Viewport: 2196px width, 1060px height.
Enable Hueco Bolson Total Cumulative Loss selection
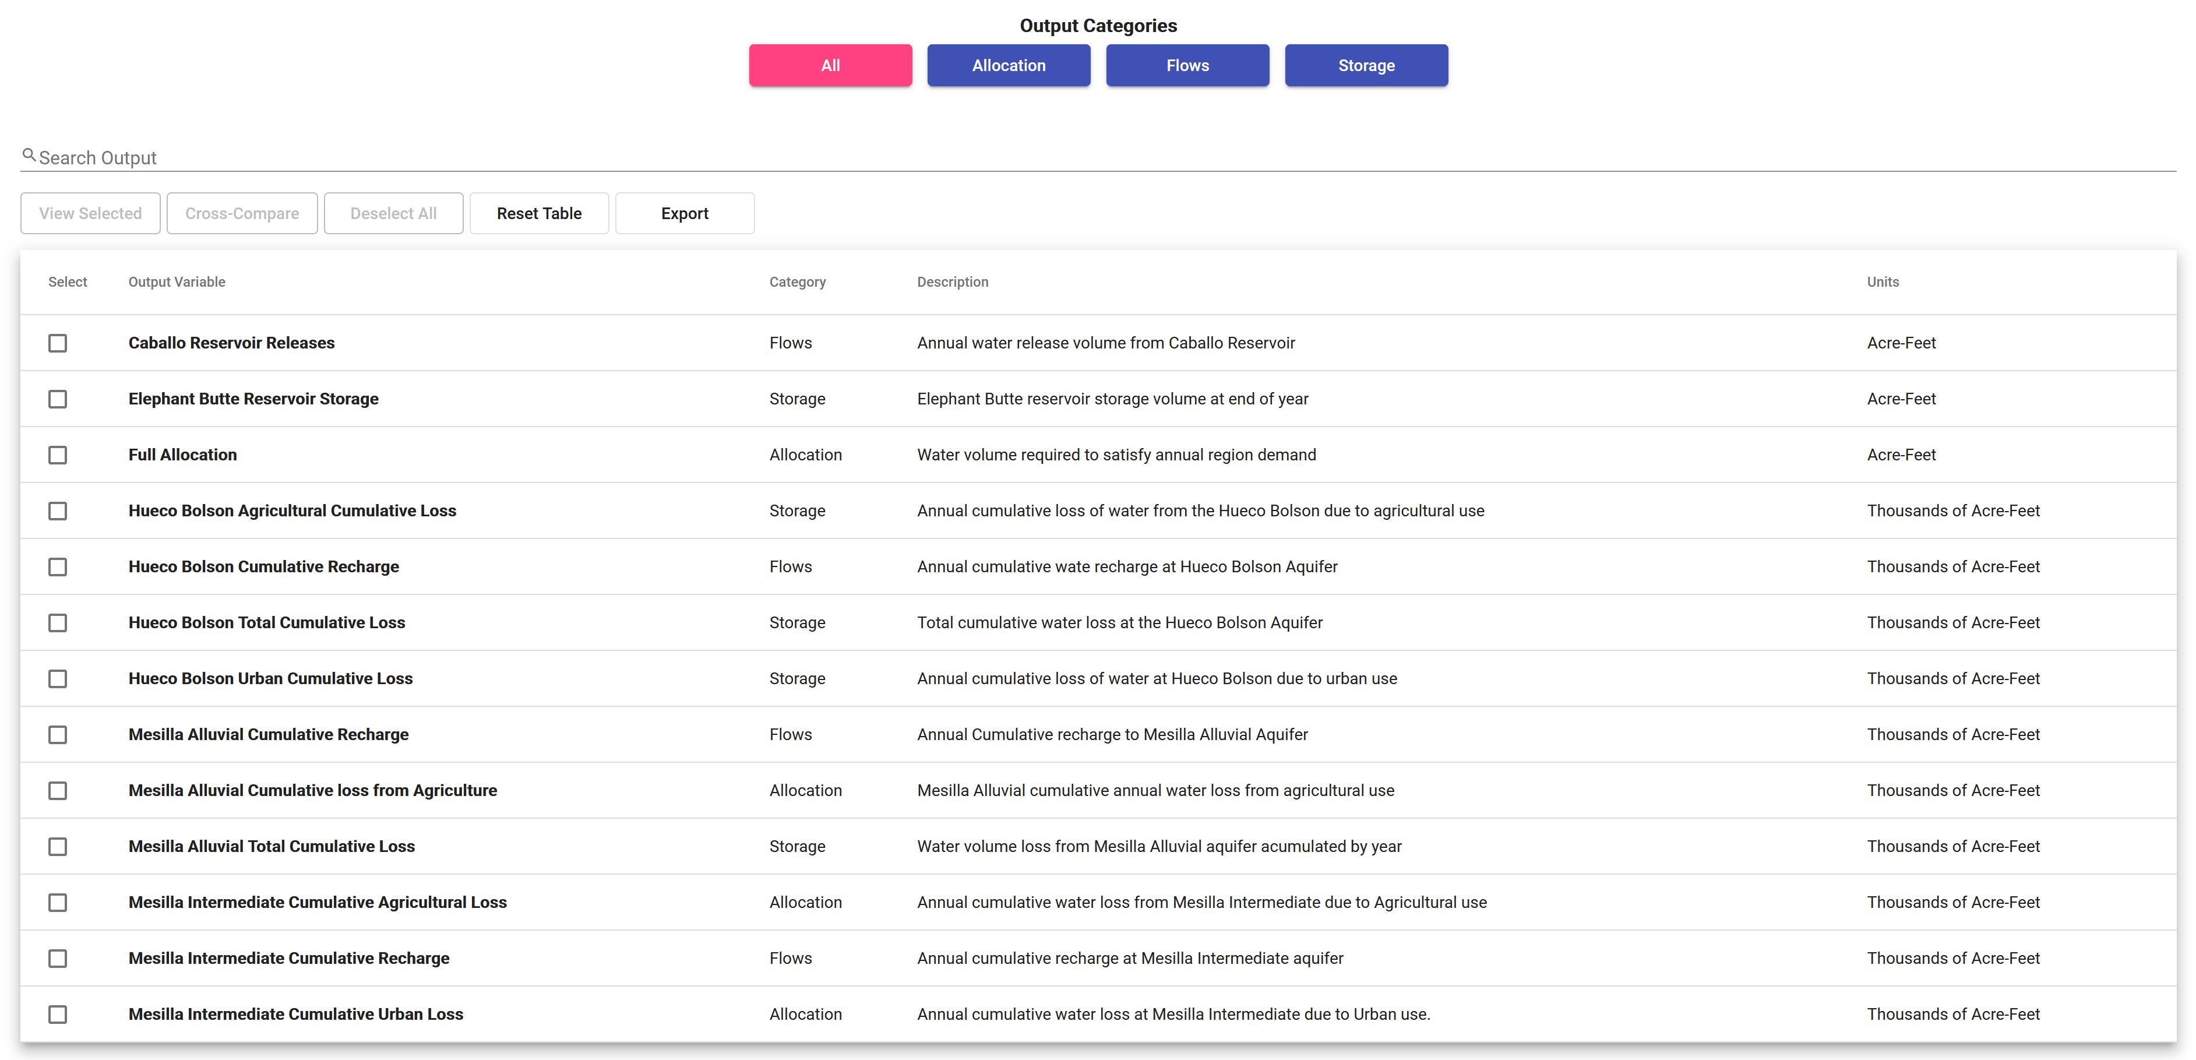[58, 623]
